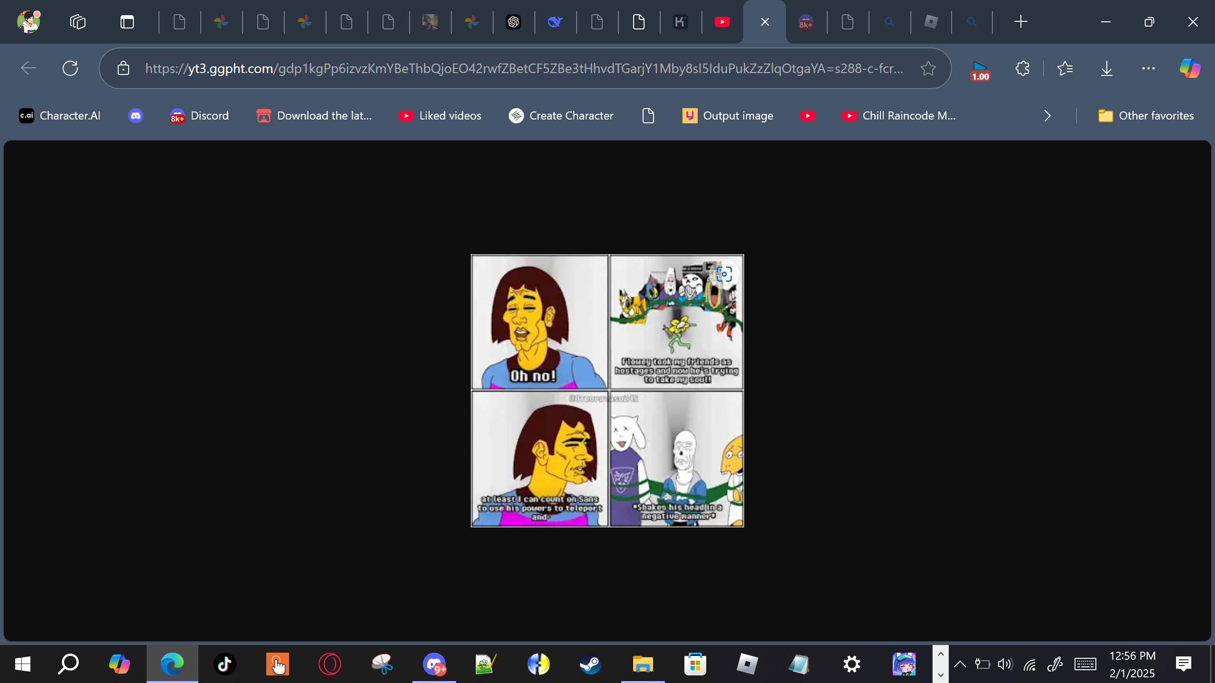
Task: Open Liked videos bookmark
Action: 440,116
